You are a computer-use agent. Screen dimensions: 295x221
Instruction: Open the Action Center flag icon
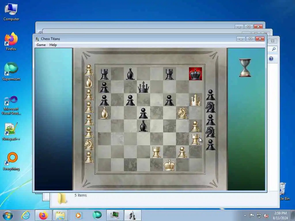251,215
